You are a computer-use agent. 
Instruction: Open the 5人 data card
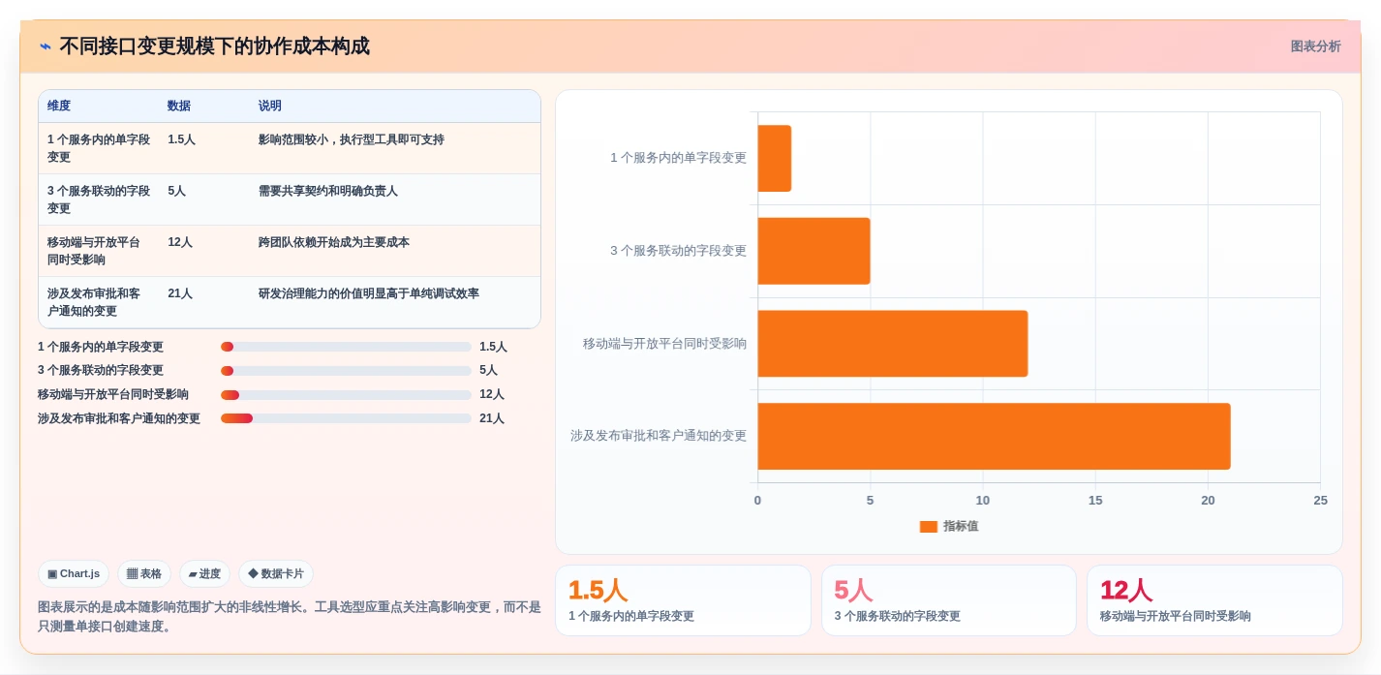click(x=949, y=600)
